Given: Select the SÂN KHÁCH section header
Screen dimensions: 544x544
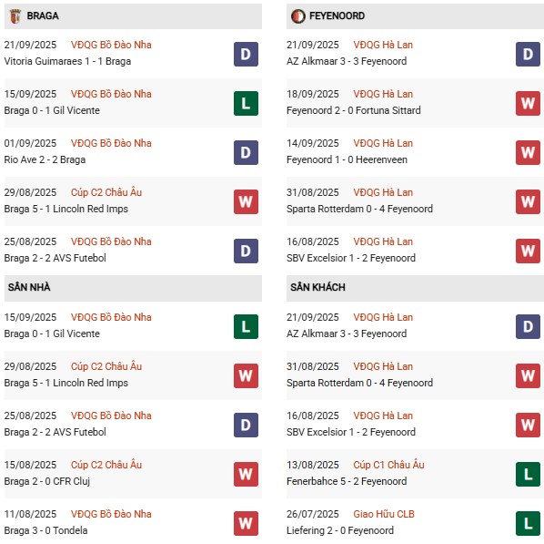Looking at the screenshot, I should 415,288.
